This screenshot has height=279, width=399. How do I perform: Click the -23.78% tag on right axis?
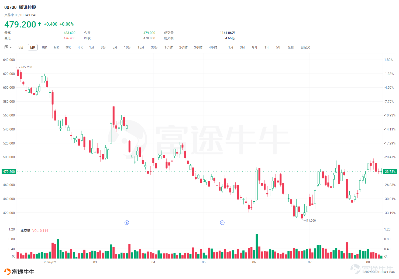coord(390,172)
